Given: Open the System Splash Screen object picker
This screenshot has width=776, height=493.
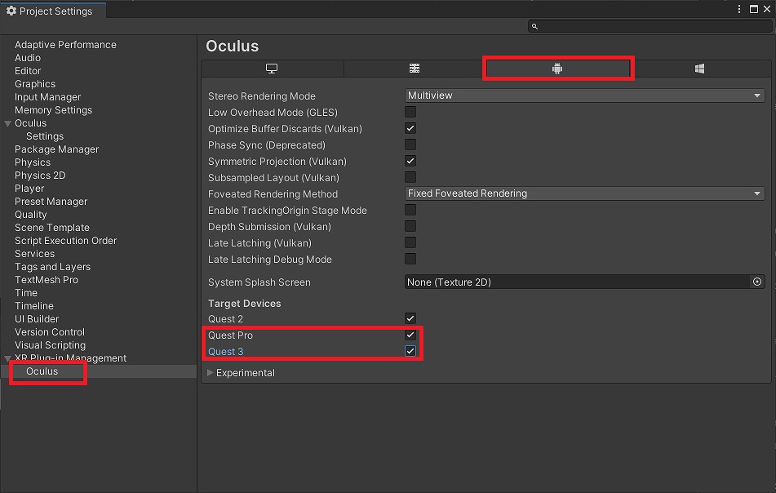Looking at the screenshot, I should [x=756, y=282].
